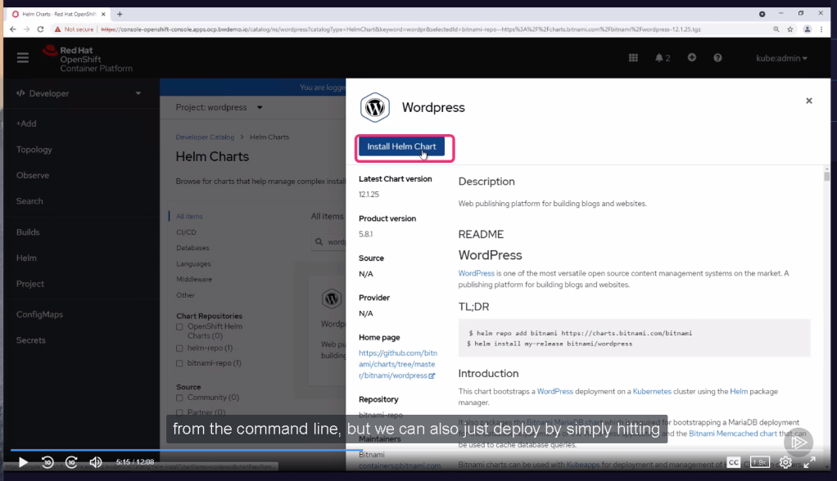
Task: Open the browser three-dot menu
Action: 821,29
